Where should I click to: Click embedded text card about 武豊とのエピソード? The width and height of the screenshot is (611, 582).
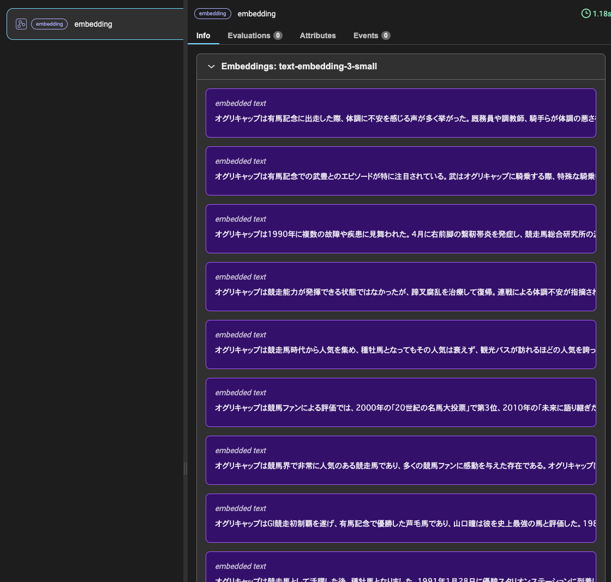[x=400, y=171]
